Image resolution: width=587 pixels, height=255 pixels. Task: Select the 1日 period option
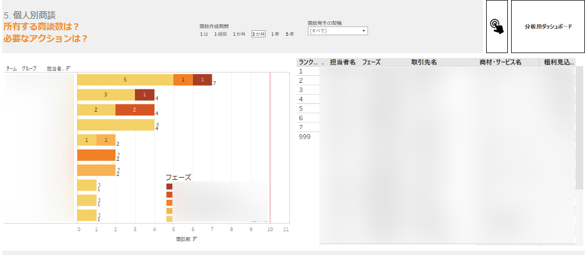pos(204,34)
